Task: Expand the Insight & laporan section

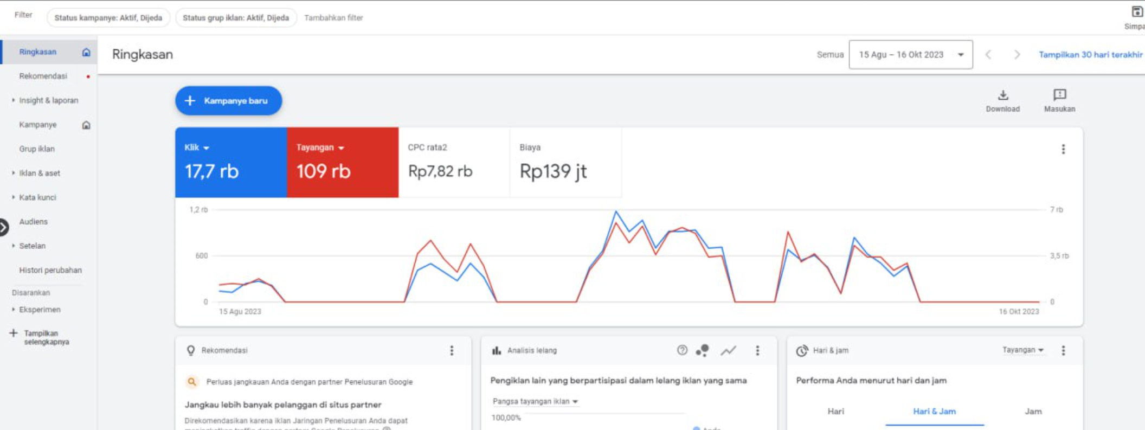Action: (x=48, y=100)
